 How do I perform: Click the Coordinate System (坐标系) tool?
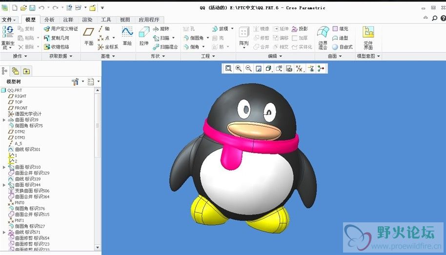tap(108, 47)
